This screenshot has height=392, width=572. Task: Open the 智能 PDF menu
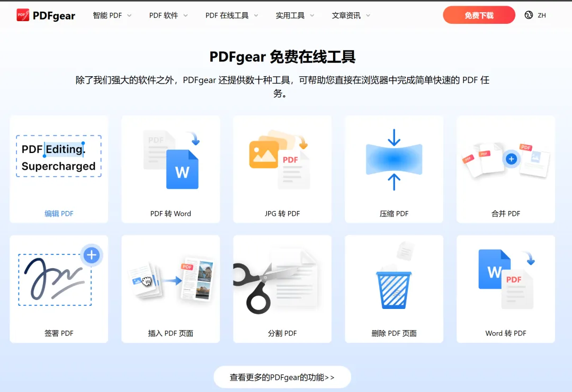(107, 15)
